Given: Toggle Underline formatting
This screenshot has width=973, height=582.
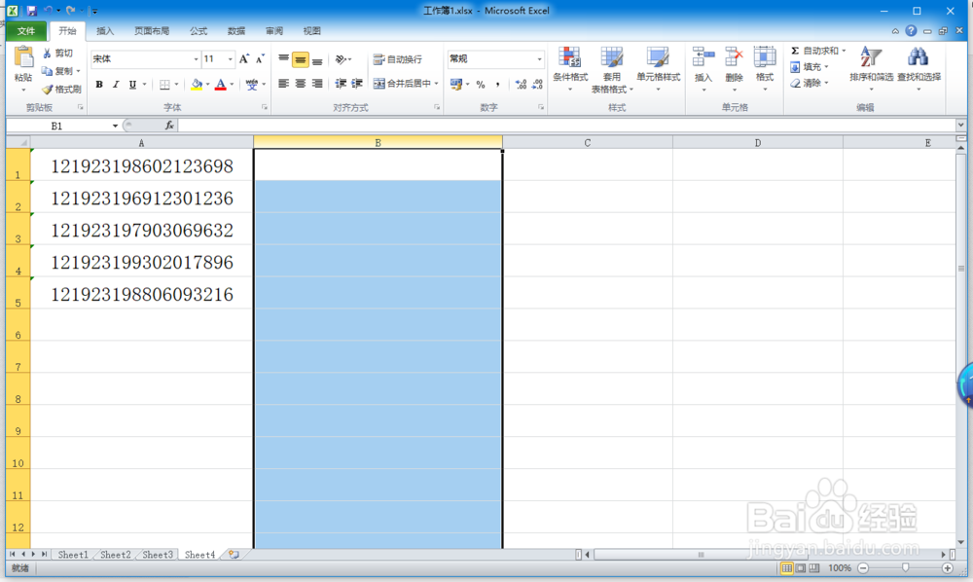Looking at the screenshot, I should pos(132,85).
